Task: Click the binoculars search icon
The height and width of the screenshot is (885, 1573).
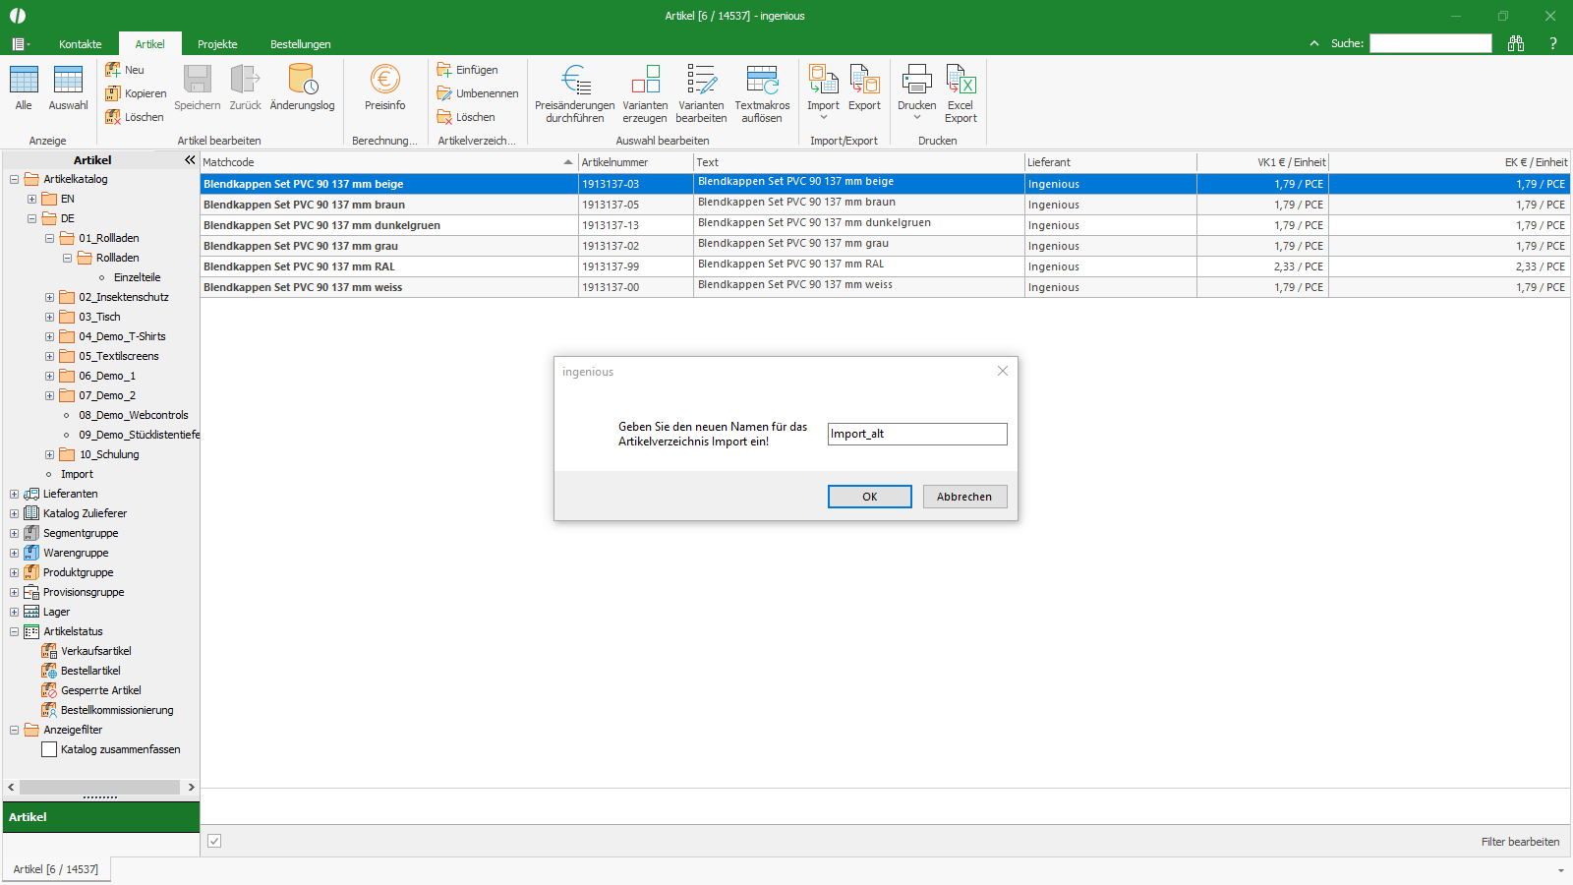Action: (1516, 43)
